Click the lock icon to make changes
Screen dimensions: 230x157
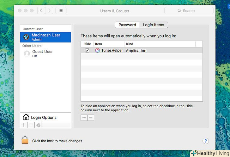click(x=25, y=140)
